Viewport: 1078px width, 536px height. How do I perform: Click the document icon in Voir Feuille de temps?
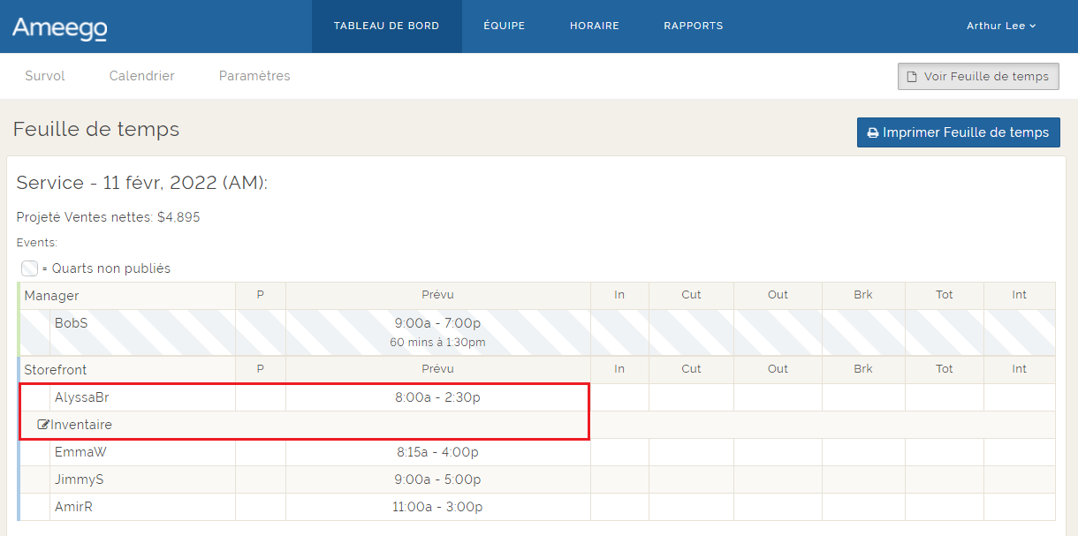click(913, 77)
